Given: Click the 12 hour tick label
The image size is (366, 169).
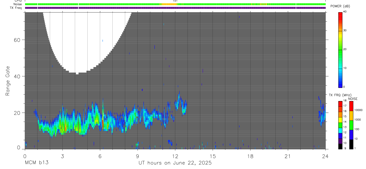Looking at the screenshot, I should (175, 156).
